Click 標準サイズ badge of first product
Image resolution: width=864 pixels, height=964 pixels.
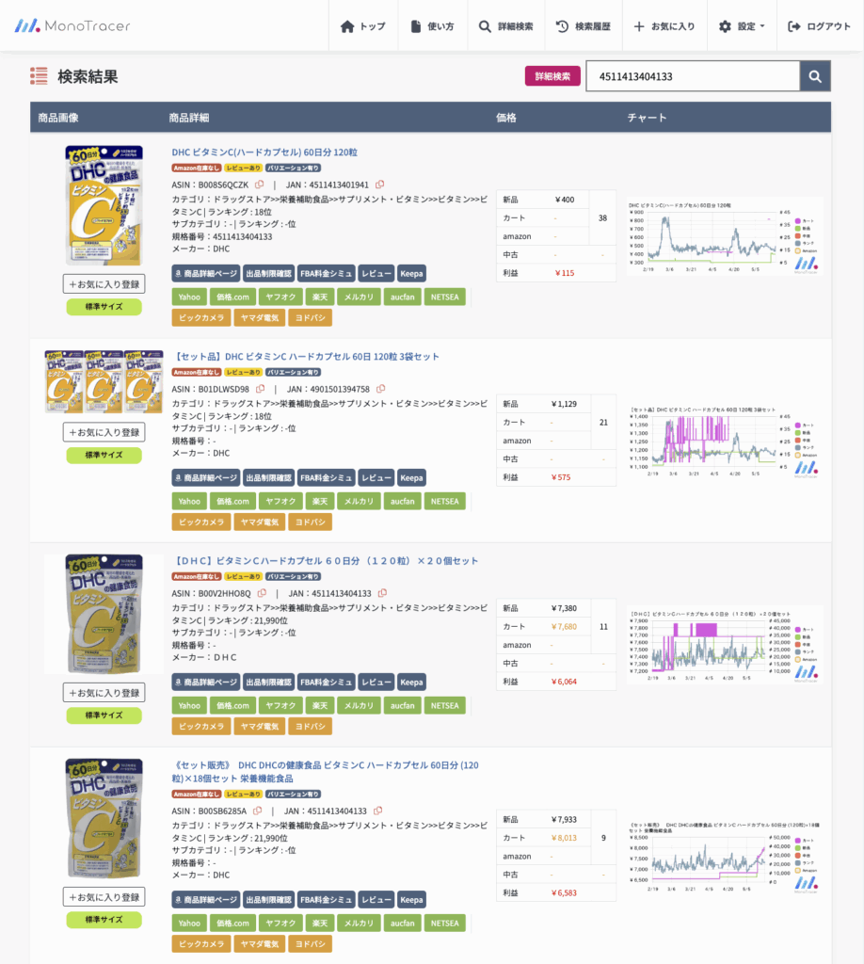[104, 307]
